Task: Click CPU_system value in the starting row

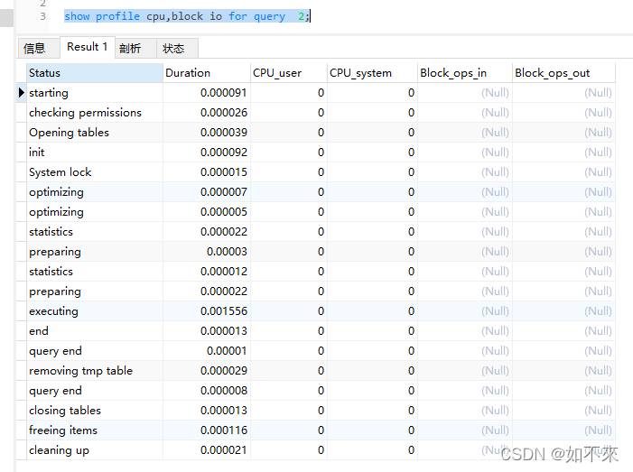Action: 411,93
